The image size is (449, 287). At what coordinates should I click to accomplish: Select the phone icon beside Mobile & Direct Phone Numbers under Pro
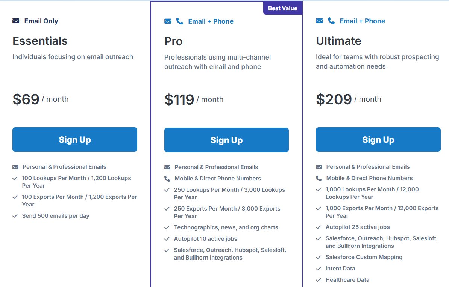pos(167,178)
